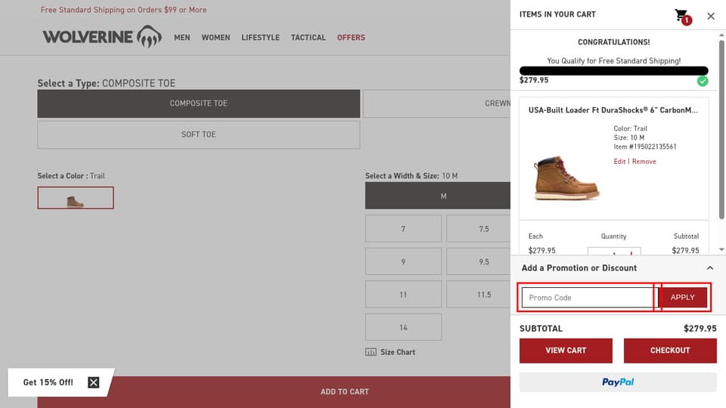Viewport: 726px width, 408px height.
Task: Open the boot product thumbnail in cart
Action: (566, 178)
